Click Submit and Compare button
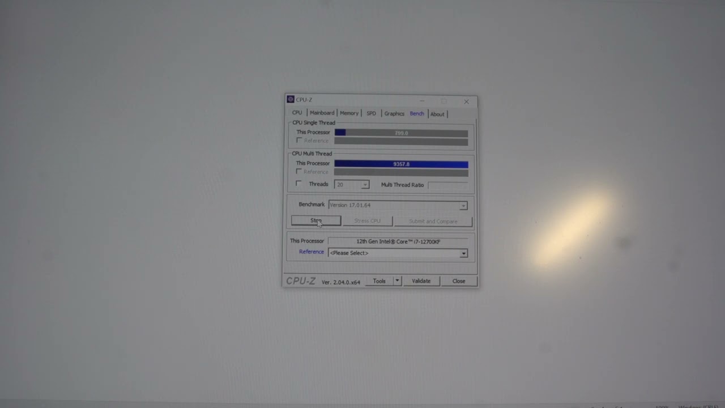The height and width of the screenshot is (408, 725). (433, 222)
